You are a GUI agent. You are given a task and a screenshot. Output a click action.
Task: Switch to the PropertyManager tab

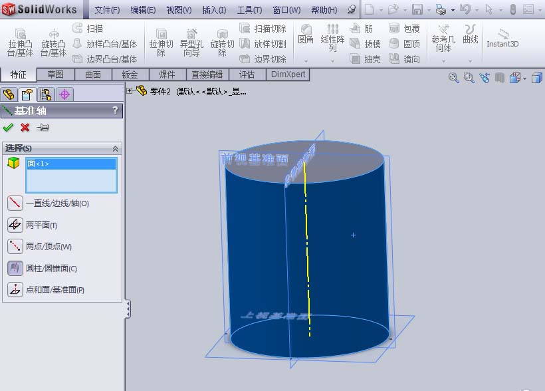coord(27,94)
